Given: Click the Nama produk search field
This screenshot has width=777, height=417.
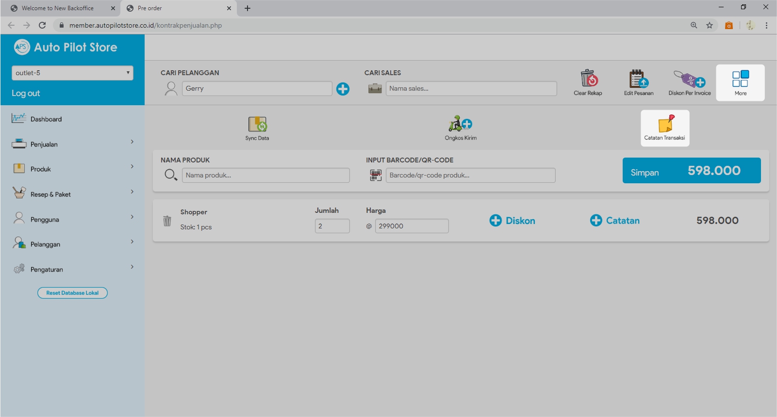Looking at the screenshot, I should [x=265, y=176].
